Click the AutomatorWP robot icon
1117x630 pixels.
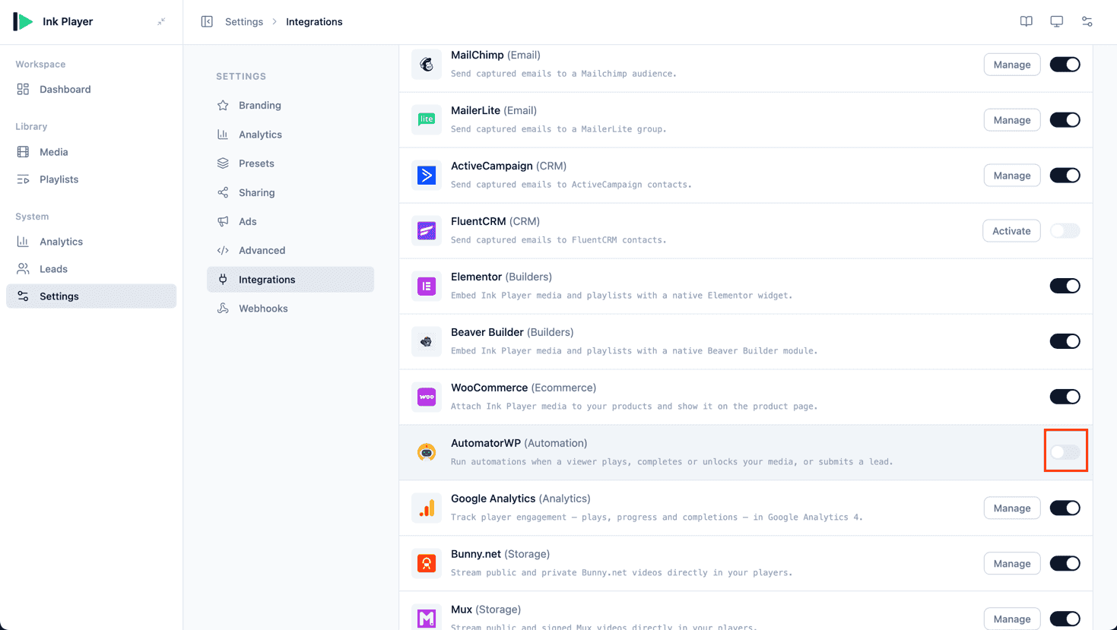click(x=427, y=452)
